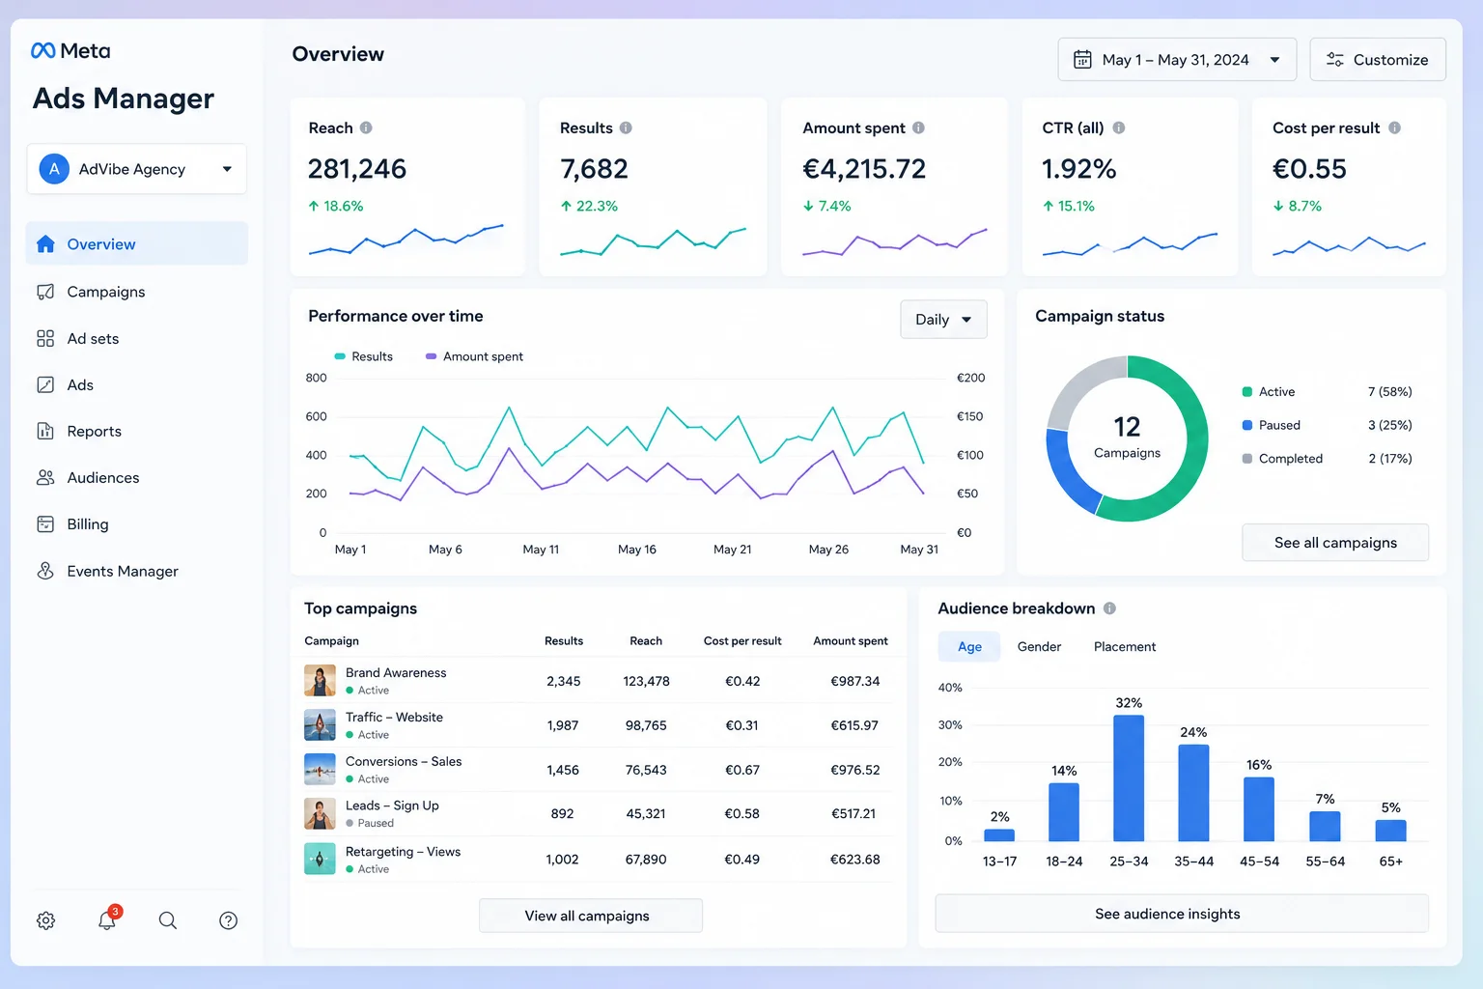
Task: Click the Brand Awareness campaign thumbnail
Action: [320, 681]
